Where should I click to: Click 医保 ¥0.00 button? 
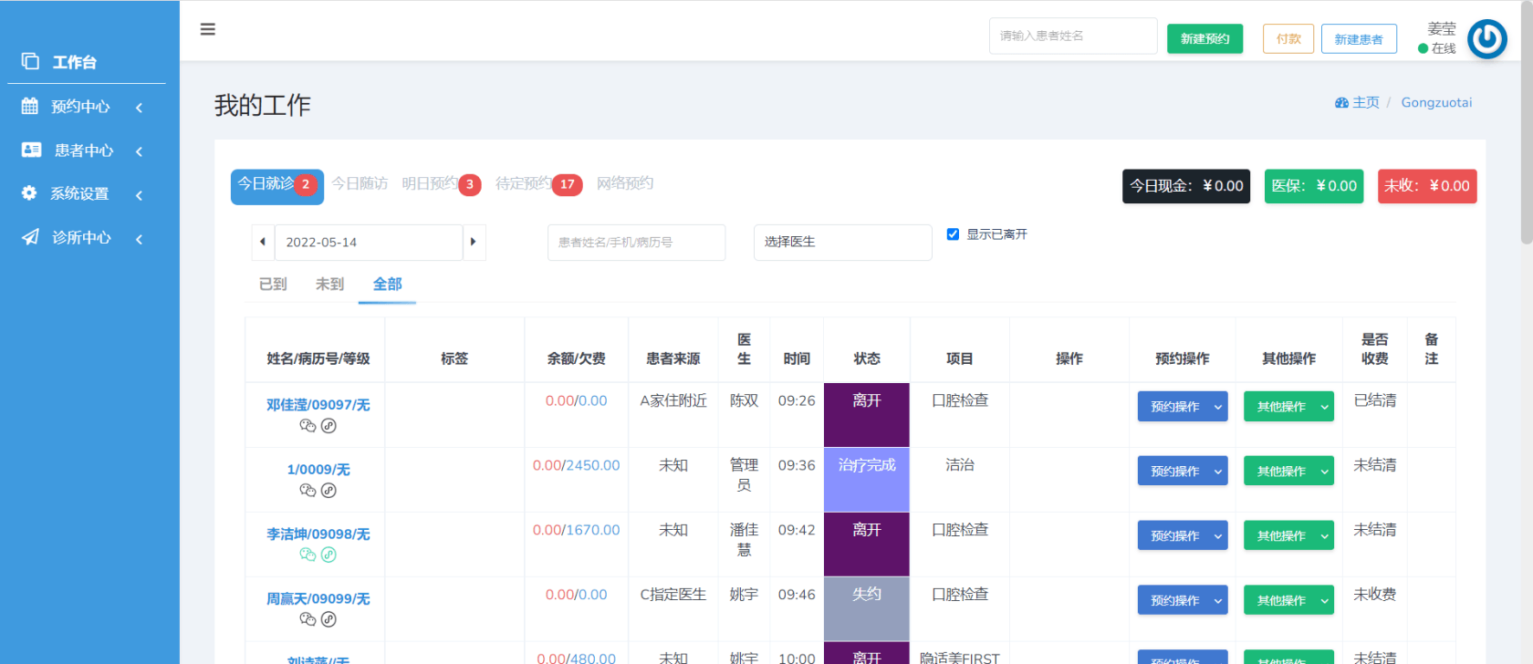[1314, 186]
